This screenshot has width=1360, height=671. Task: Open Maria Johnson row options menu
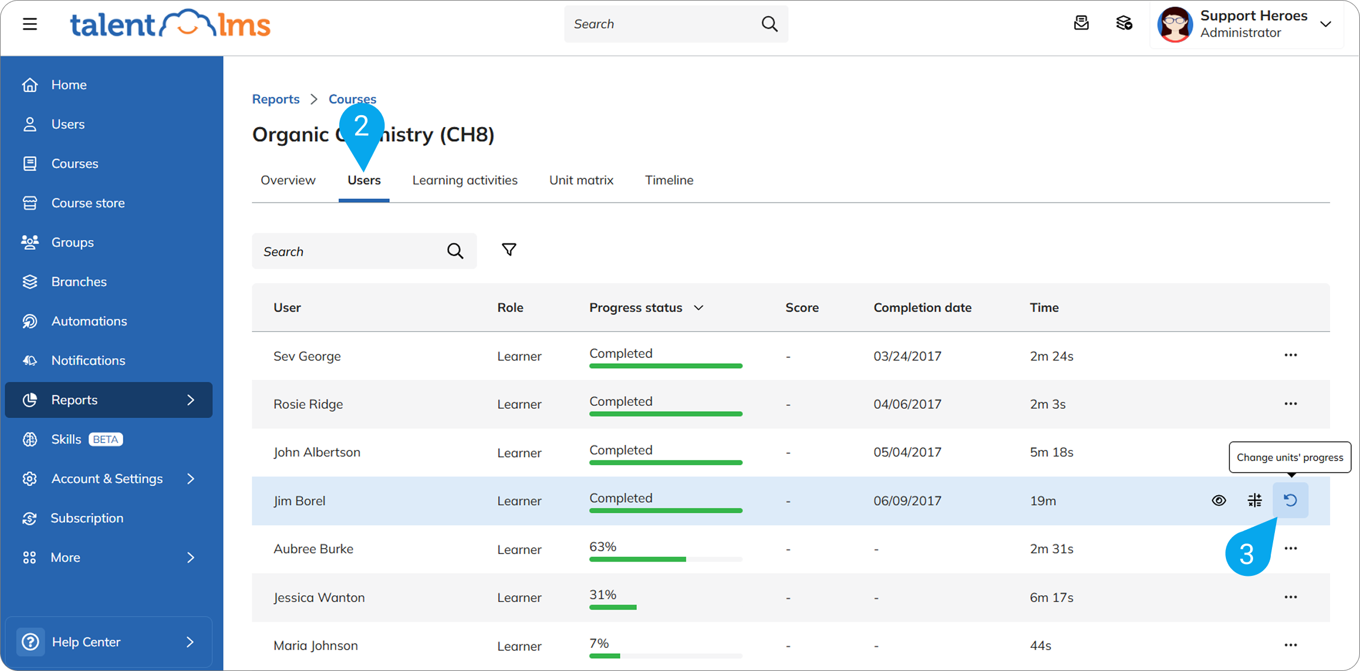(1291, 645)
